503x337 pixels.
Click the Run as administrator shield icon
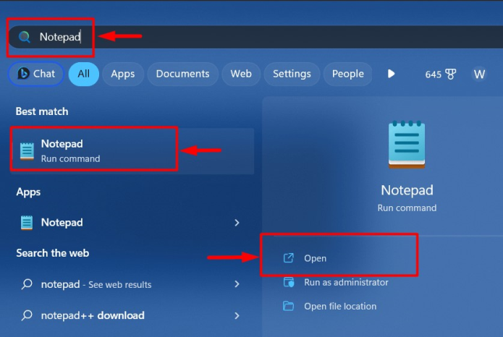(288, 283)
